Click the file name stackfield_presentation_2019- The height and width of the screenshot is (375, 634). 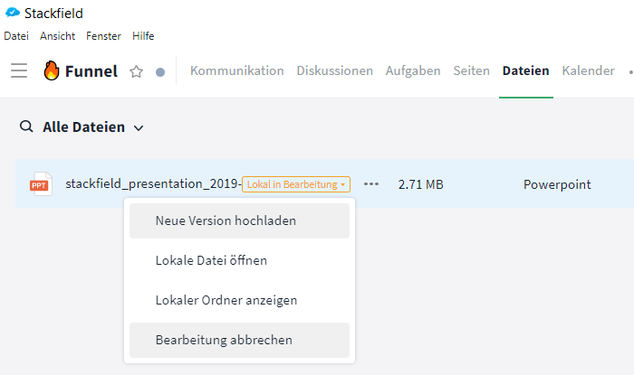[154, 183]
